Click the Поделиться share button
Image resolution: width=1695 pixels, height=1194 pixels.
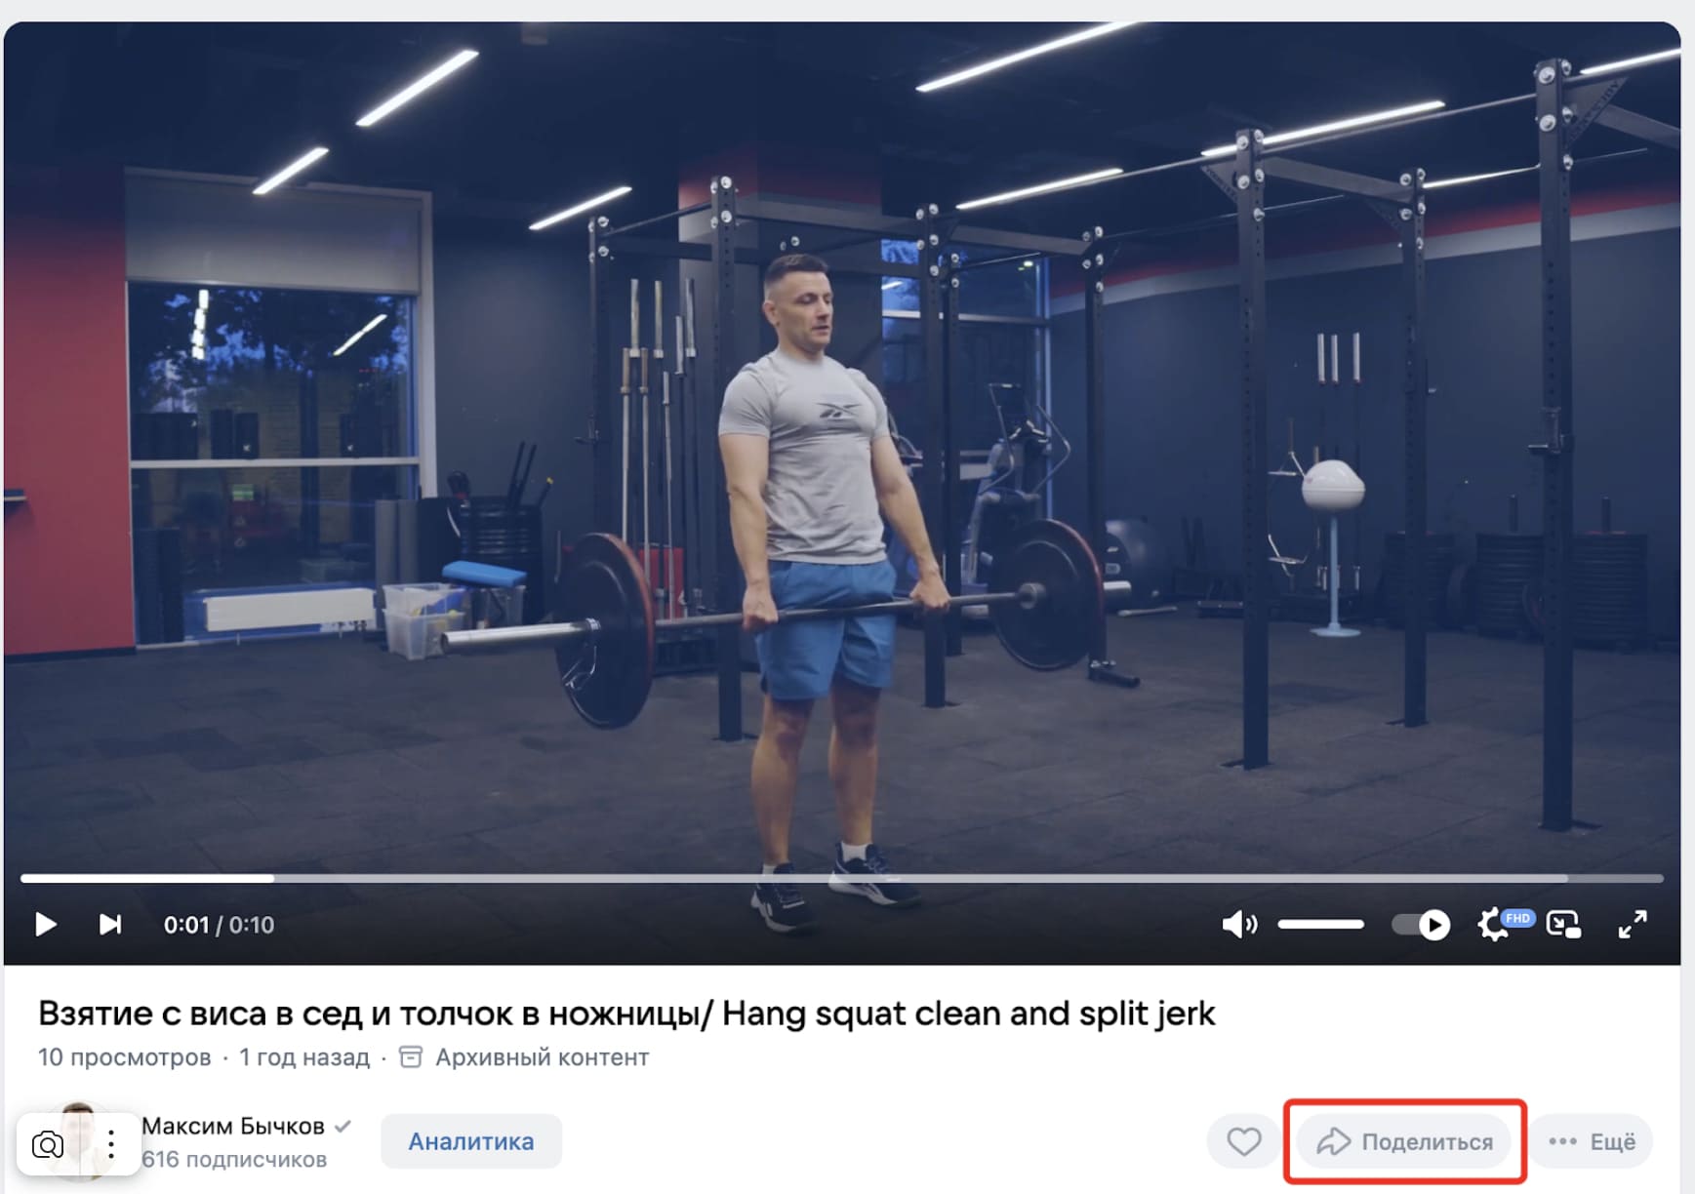pos(1404,1141)
